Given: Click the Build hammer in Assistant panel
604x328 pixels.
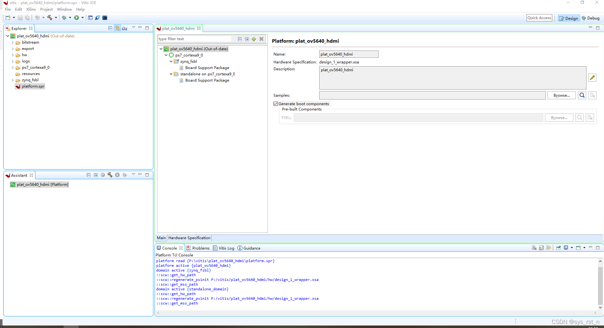Looking at the screenshot, I should point(110,175).
